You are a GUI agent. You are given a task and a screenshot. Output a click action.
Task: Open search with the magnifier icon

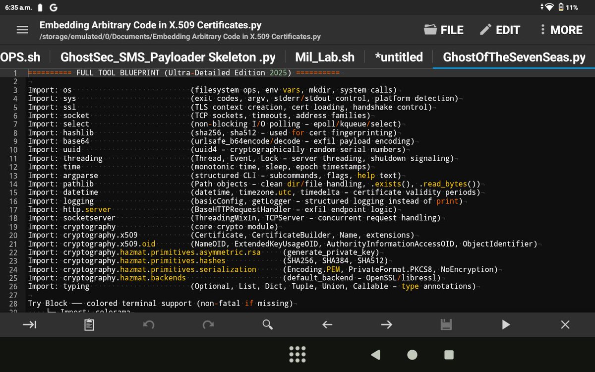tap(268, 325)
